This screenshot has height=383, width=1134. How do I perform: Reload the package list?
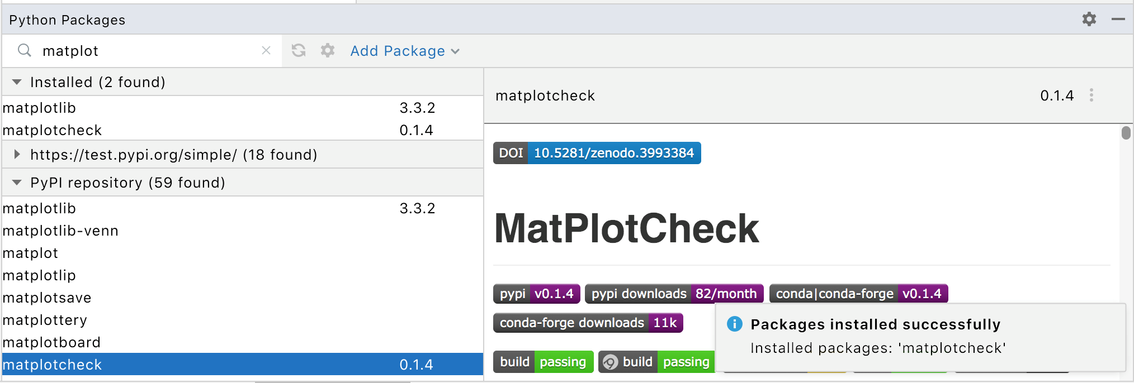(x=299, y=51)
